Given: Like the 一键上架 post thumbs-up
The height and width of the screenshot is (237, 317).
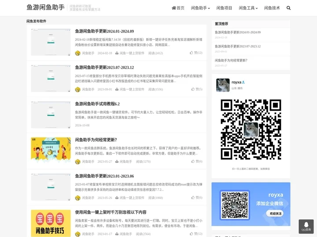Looking at the screenshot, I should (196, 233).
